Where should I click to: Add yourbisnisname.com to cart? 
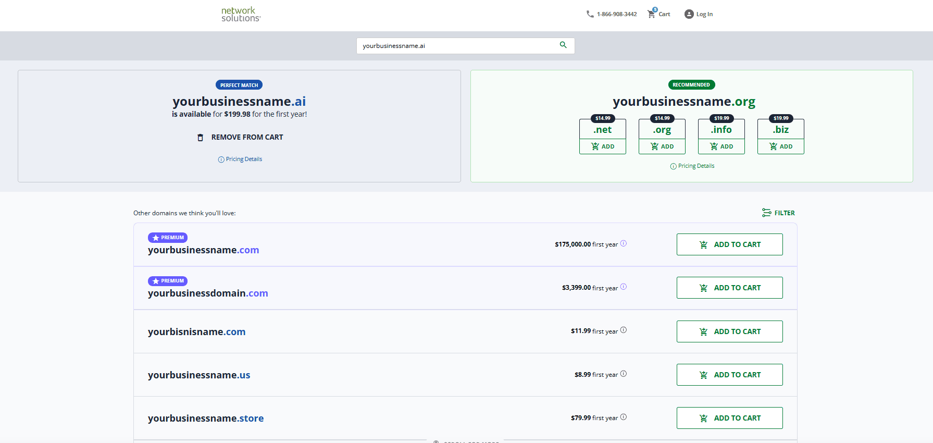click(x=729, y=331)
